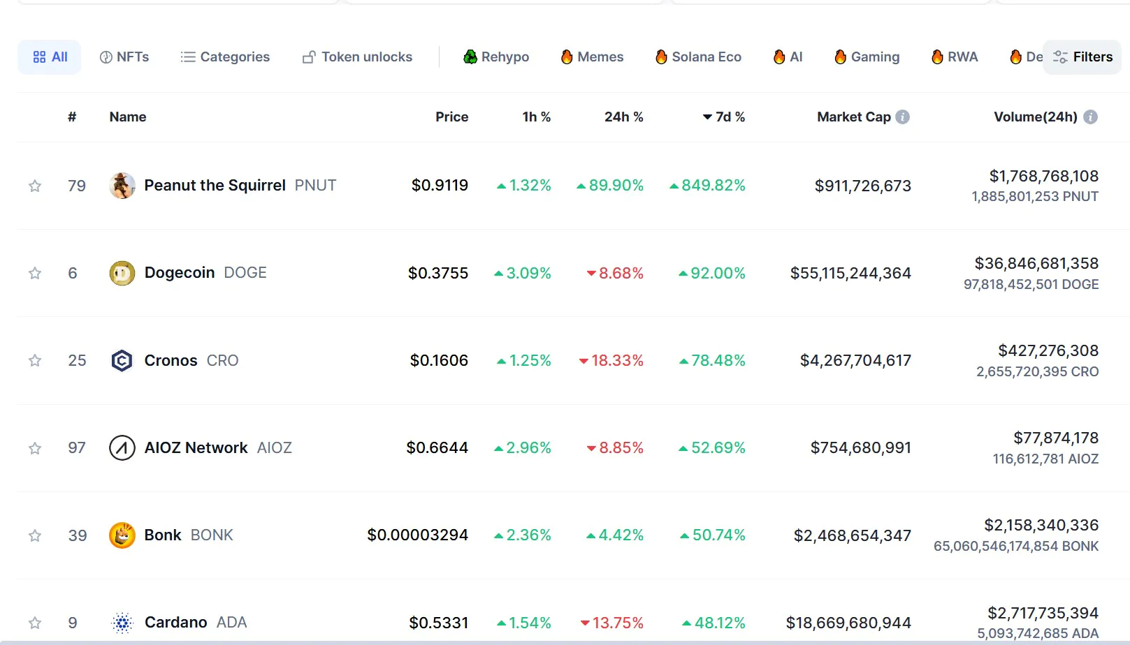1130x645 pixels.
Task: Select the Memes trending category
Action: click(x=592, y=57)
